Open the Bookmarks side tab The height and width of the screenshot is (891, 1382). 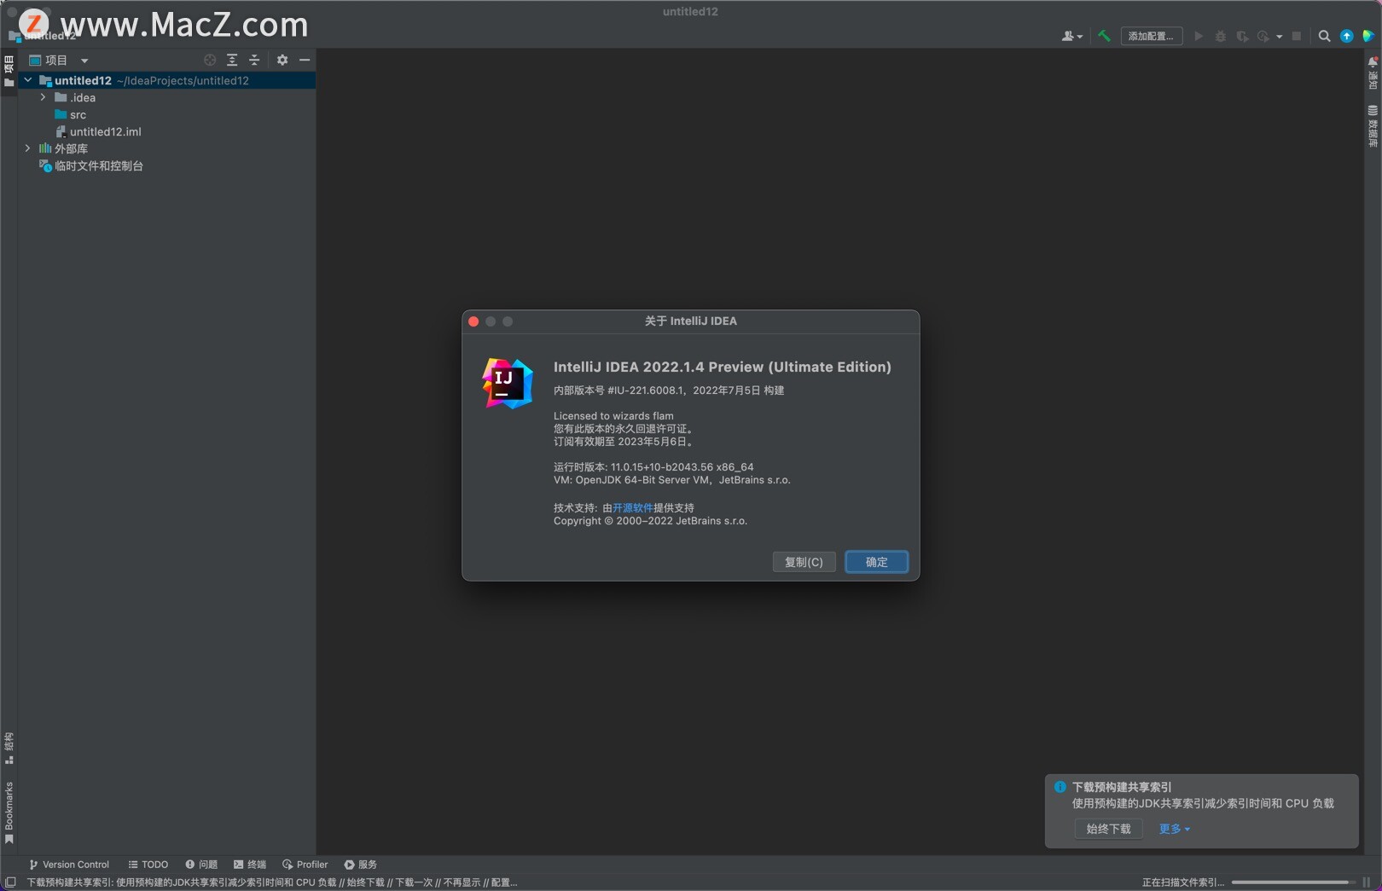(9, 813)
